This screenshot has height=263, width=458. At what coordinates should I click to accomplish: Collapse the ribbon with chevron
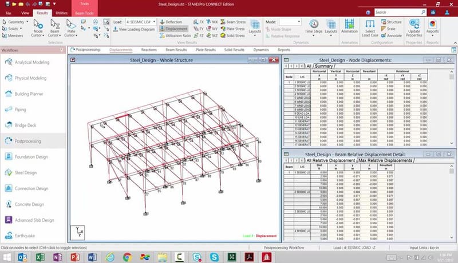[454, 42]
